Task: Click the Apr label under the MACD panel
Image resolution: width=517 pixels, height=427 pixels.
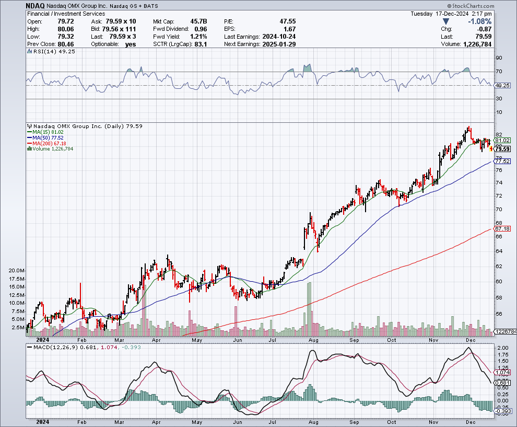Action: coord(156,422)
